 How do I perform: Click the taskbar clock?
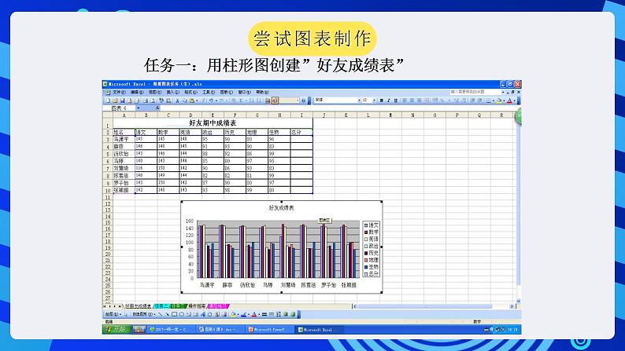(513, 330)
